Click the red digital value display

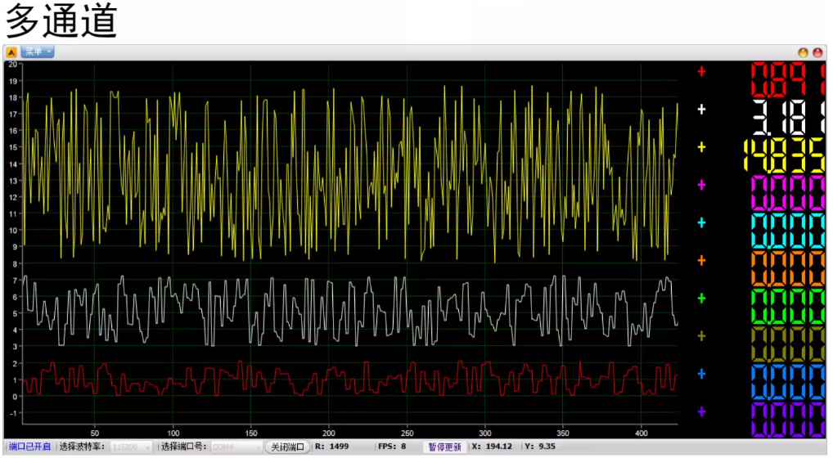coord(787,79)
